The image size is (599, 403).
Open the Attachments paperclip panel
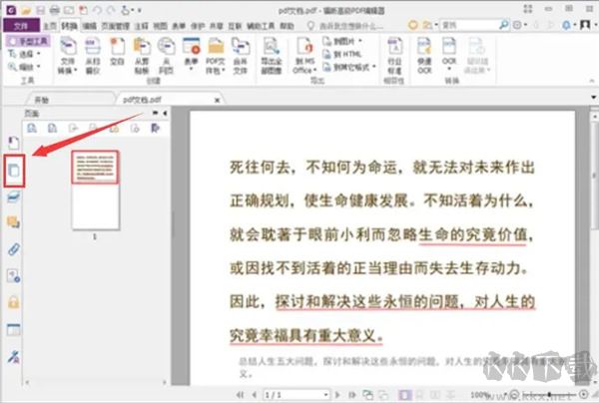coord(14,248)
